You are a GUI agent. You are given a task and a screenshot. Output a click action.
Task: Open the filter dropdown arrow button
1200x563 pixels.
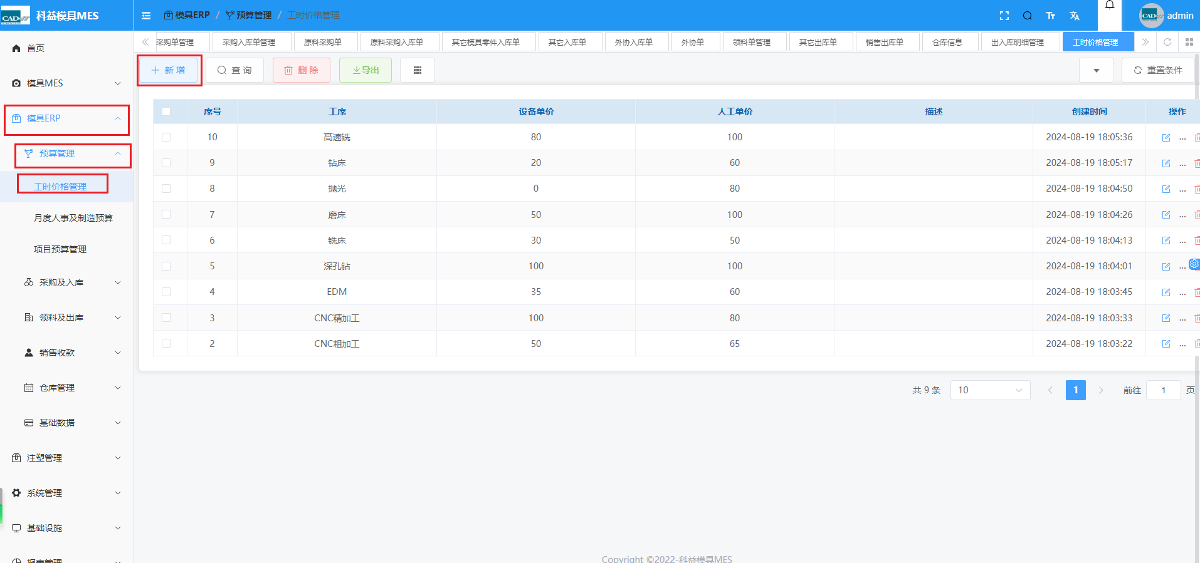[1096, 70]
